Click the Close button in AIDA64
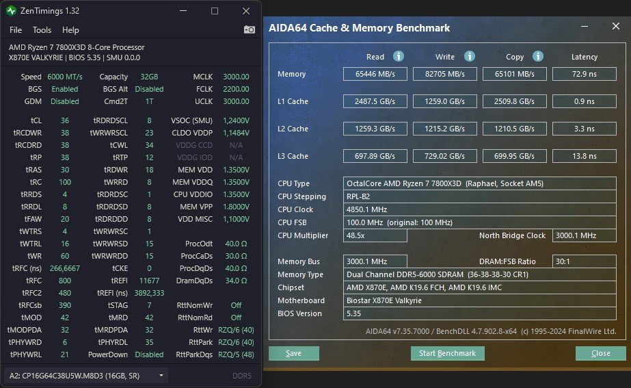631x388 pixels. (600, 354)
